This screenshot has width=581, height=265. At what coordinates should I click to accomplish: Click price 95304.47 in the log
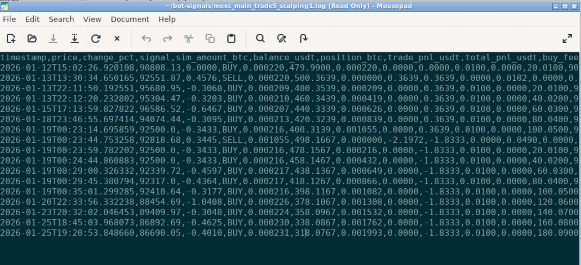coord(160,99)
